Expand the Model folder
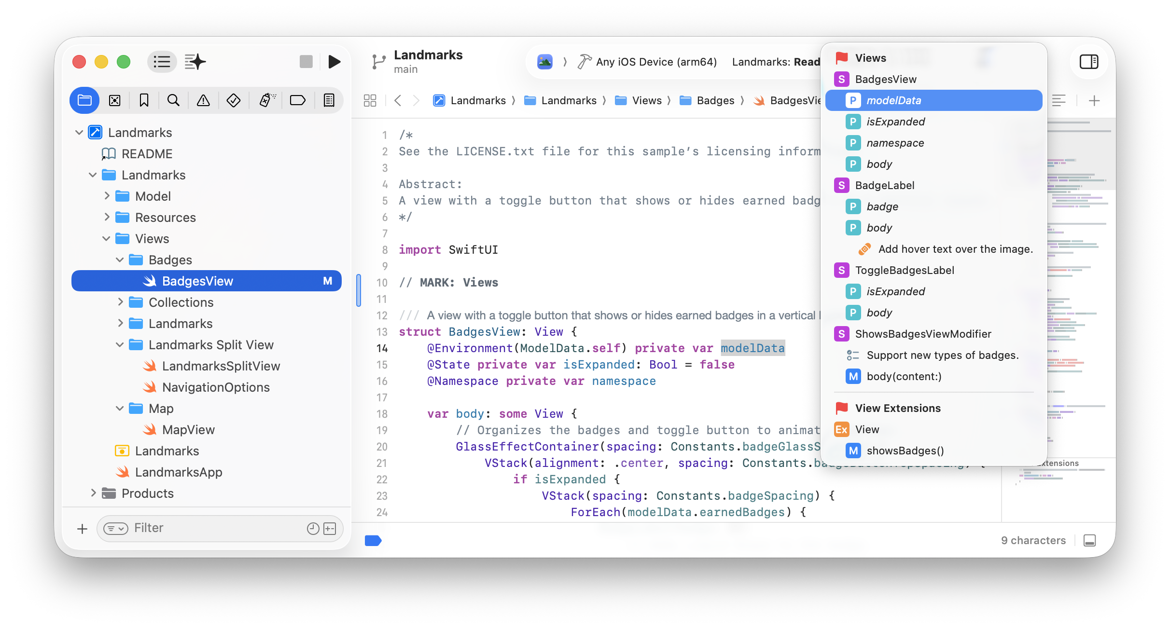 point(107,196)
